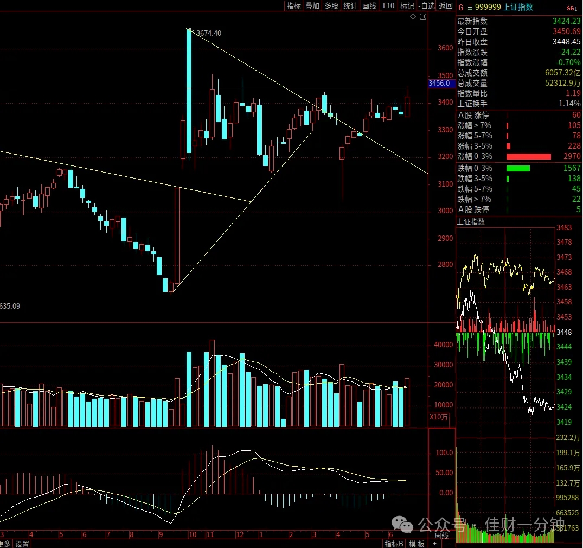This screenshot has height=548, width=583.
Task: Click the red G icon in quote header
Action: (461, 7)
